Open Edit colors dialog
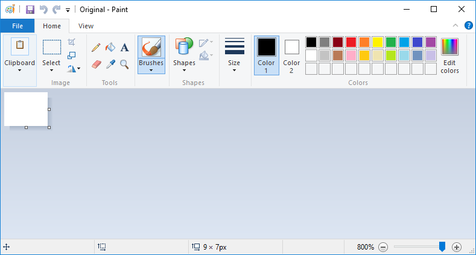476x255 pixels. point(449,56)
